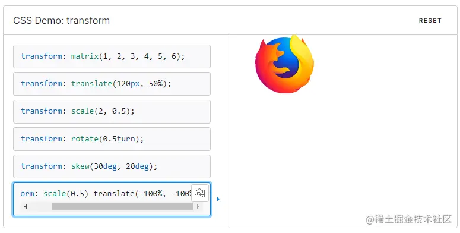Image resolution: width=460 pixels, height=233 pixels.
Task: Choose the rotate(0.5turn) example
Action: [x=112, y=139]
